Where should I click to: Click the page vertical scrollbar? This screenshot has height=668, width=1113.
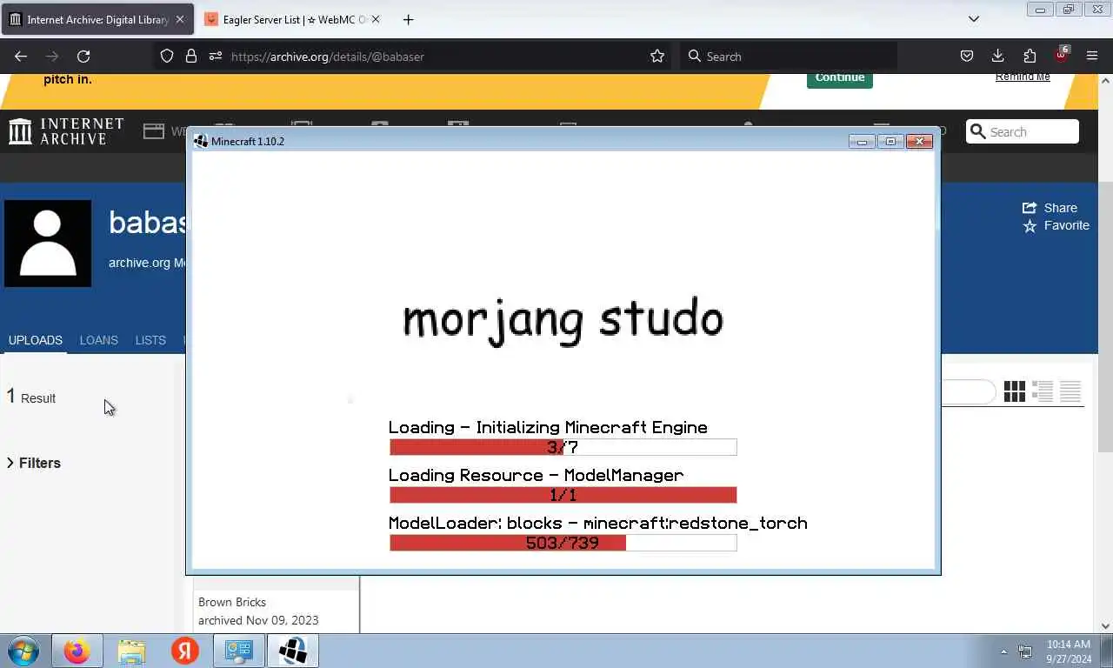(1105, 317)
